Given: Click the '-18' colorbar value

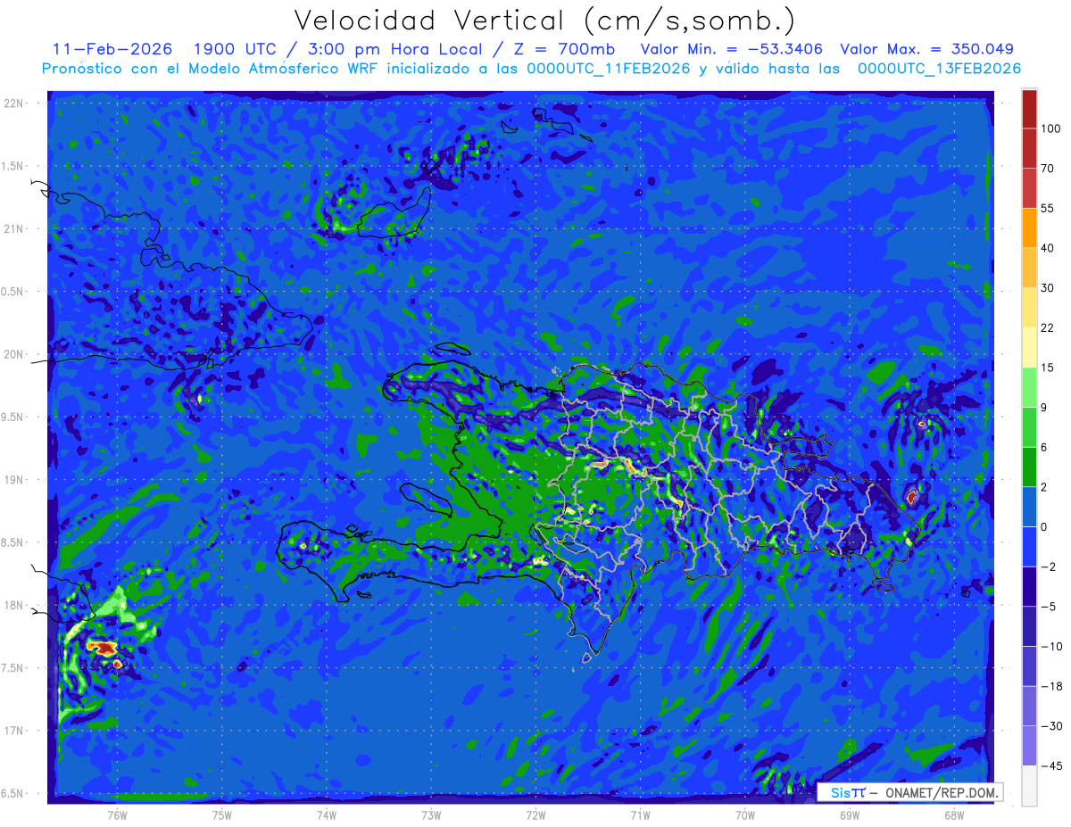Looking at the screenshot, I should click(1050, 686).
